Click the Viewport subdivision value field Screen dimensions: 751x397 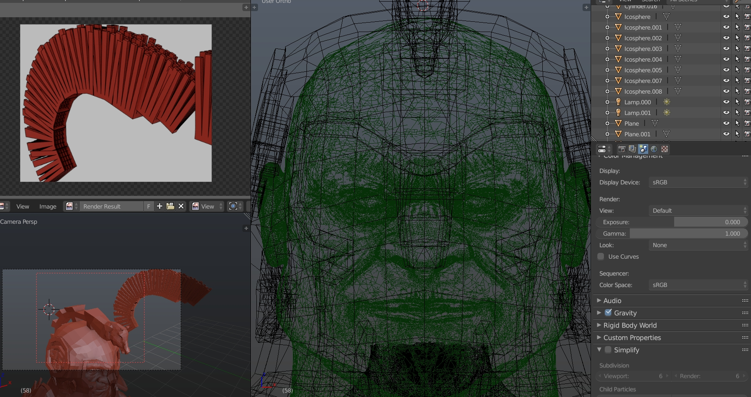(x=634, y=376)
